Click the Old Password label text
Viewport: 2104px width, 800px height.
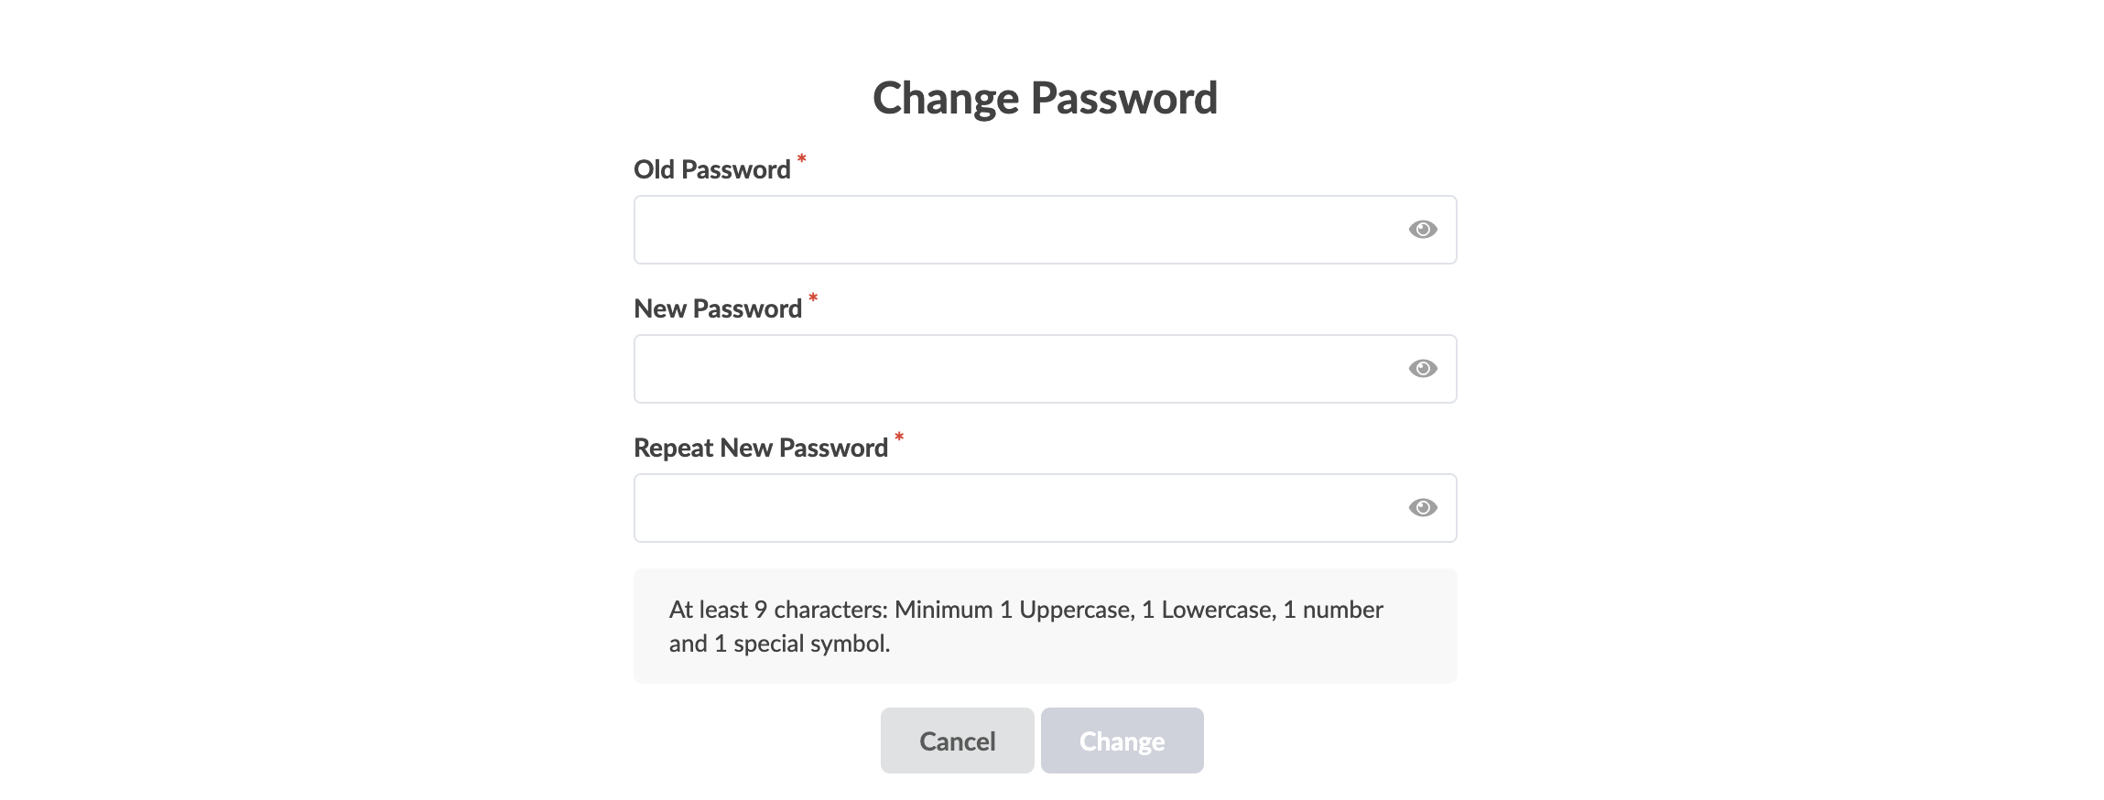click(711, 170)
